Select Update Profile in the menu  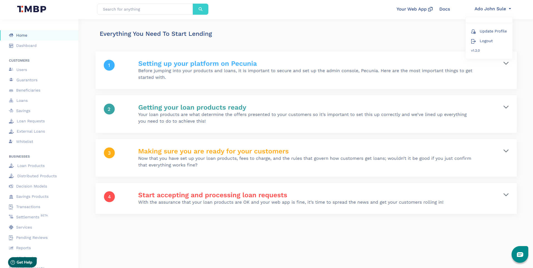pyautogui.click(x=493, y=31)
